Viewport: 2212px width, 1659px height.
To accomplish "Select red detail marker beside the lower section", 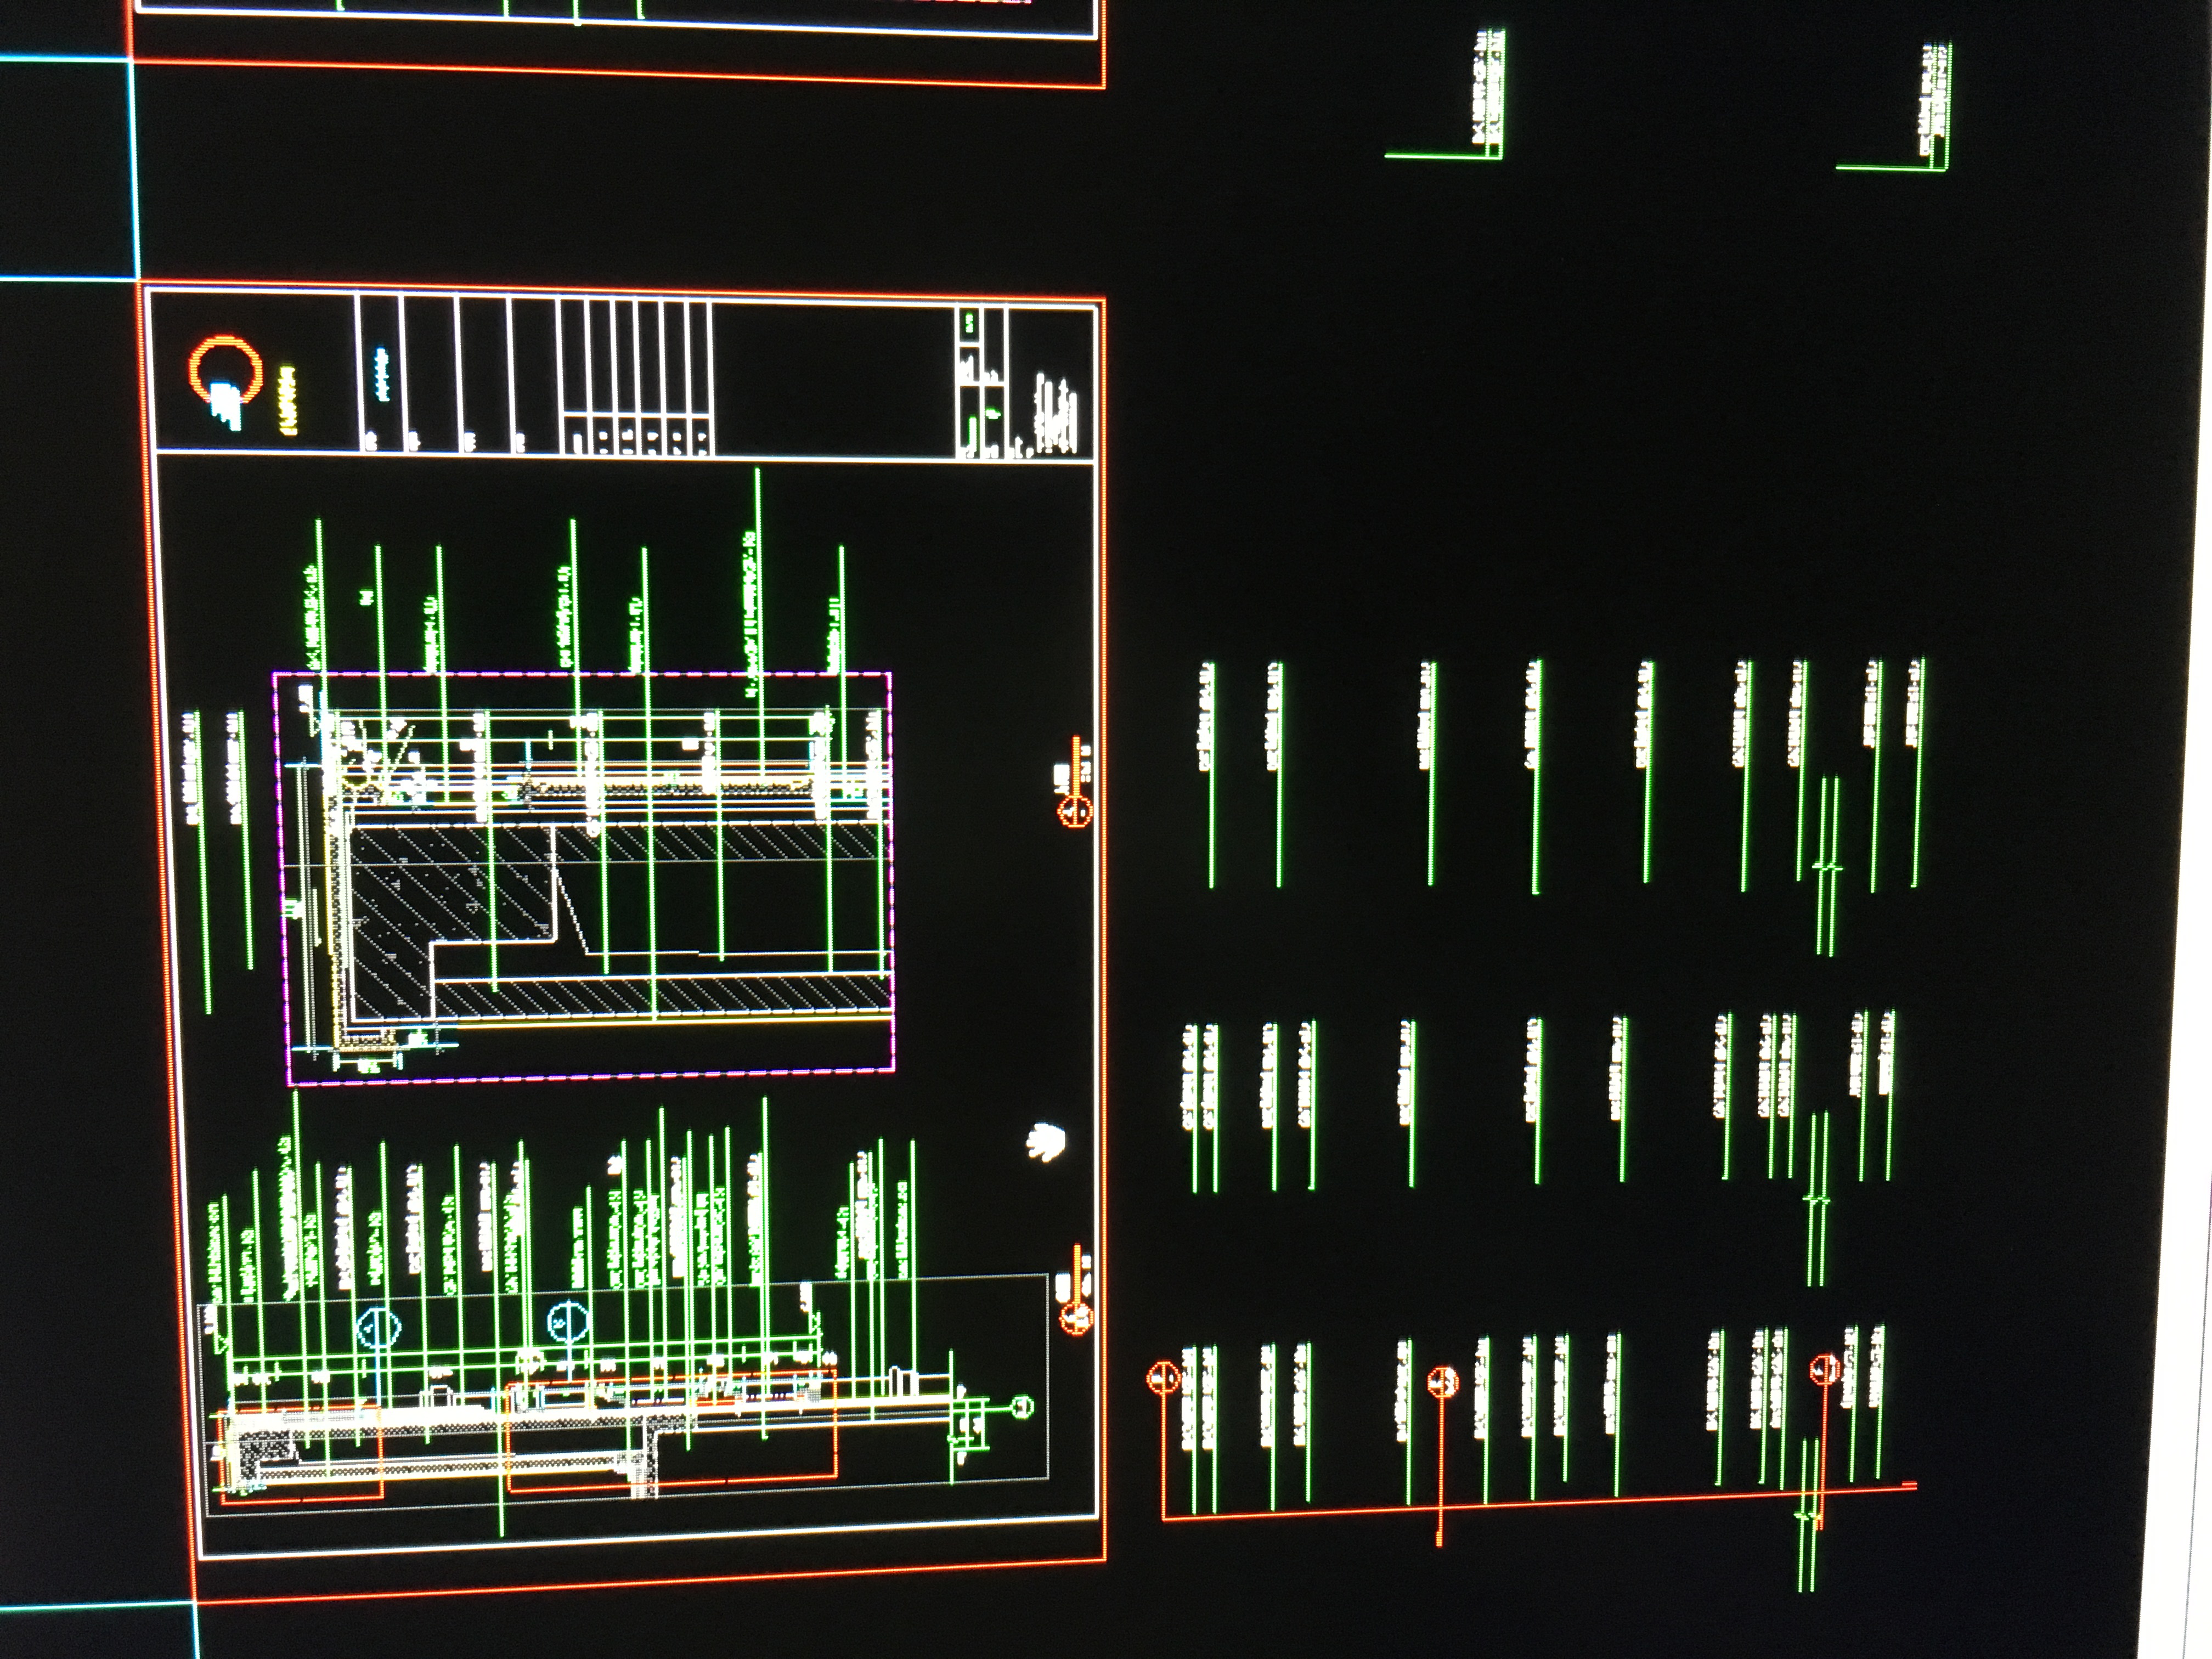I will coord(1076,1319).
